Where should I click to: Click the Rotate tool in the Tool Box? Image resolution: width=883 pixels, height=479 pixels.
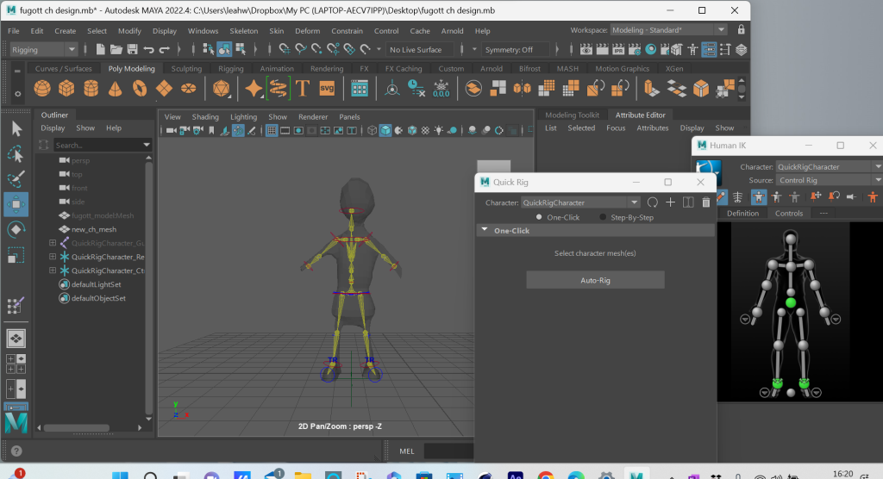tap(16, 230)
